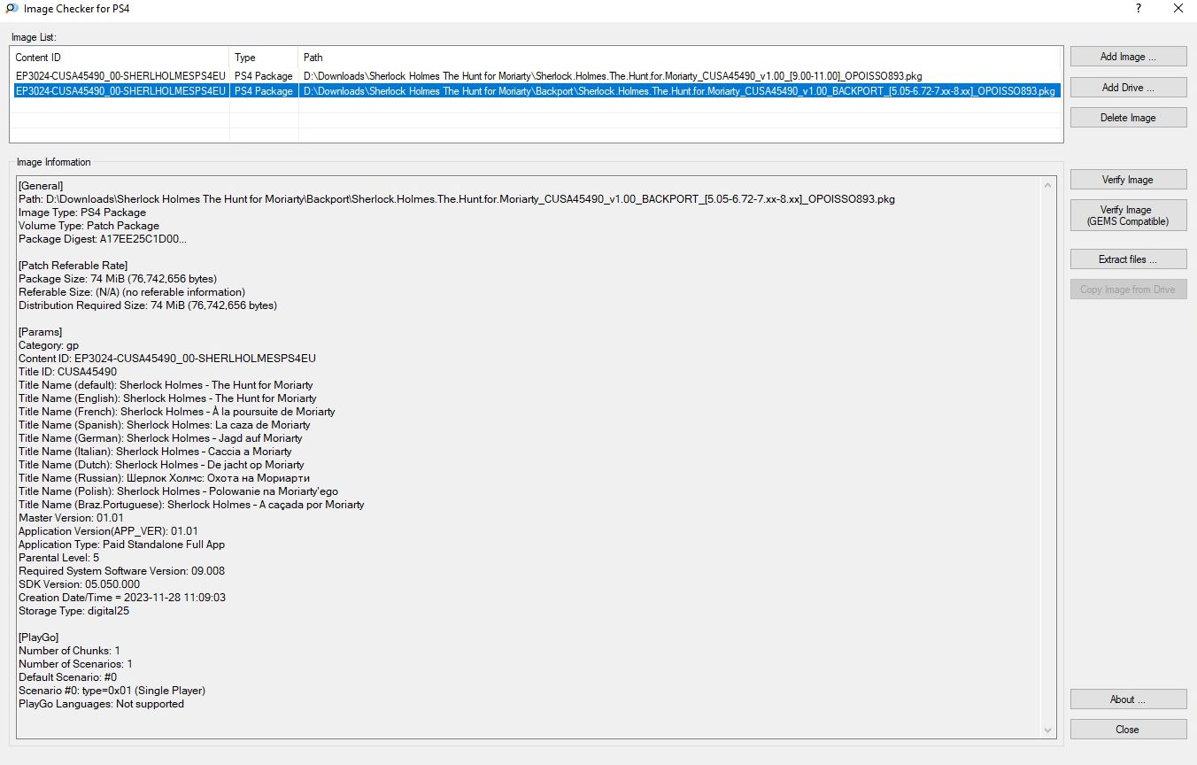Click the Category: gp line
The image size is (1197, 765).
[x=49, y=345]
